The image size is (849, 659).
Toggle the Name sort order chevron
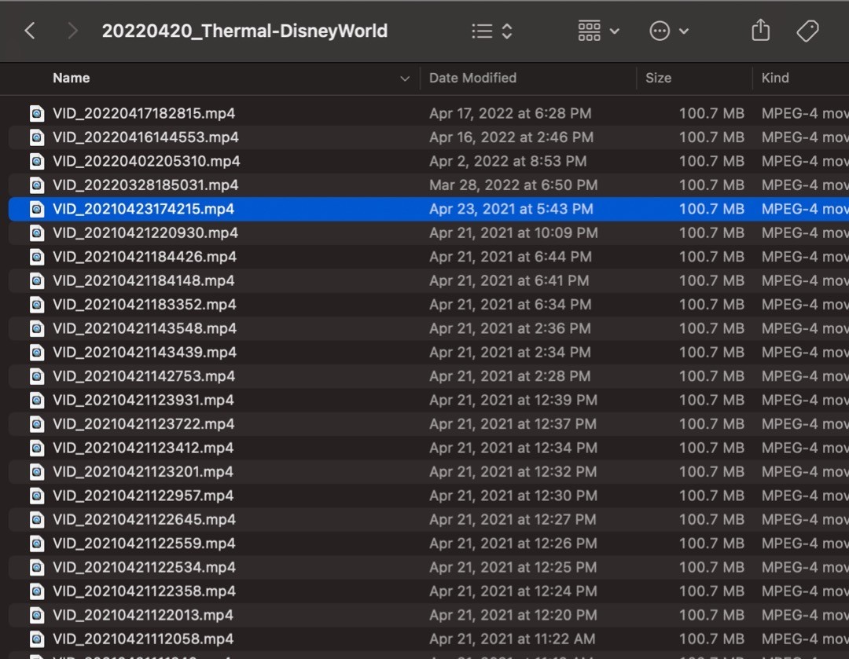point(405,79)
